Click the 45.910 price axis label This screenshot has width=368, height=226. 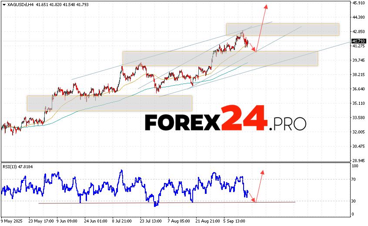(x=358, y=3)
